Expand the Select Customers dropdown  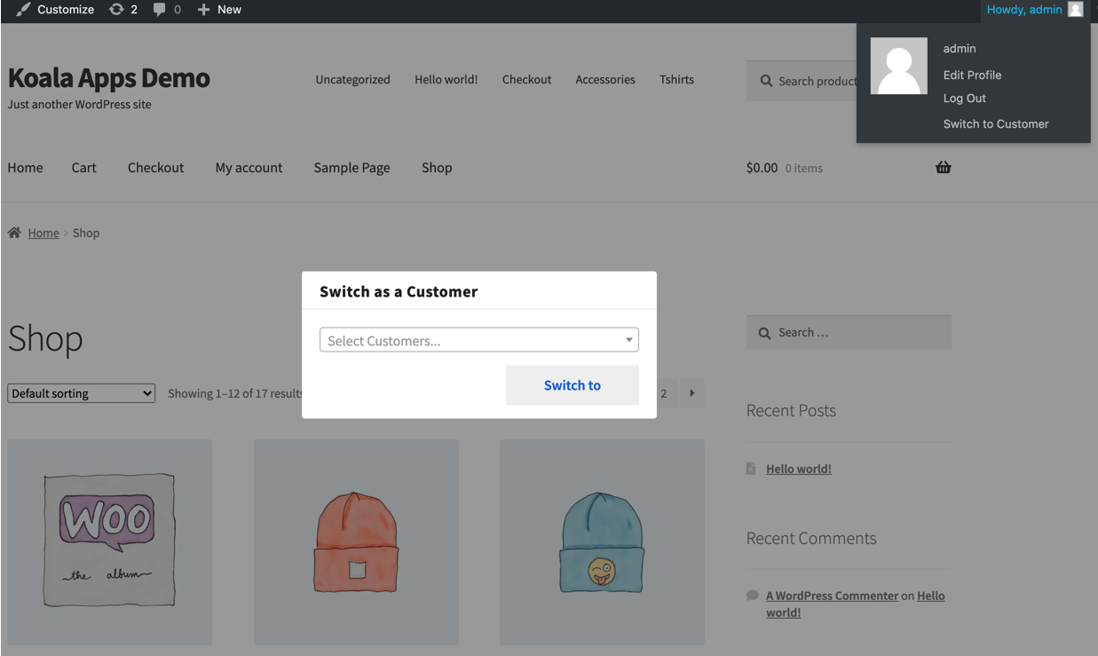(x=478, y=340)
